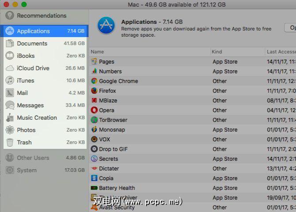
Task: Select the Battery Health row name
Action: [x=117, y=188]
